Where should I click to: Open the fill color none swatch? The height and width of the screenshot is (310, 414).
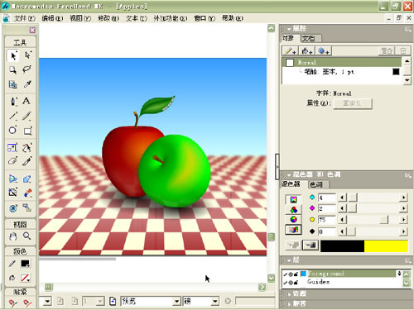pyautogui.click(x=25, y=278)
